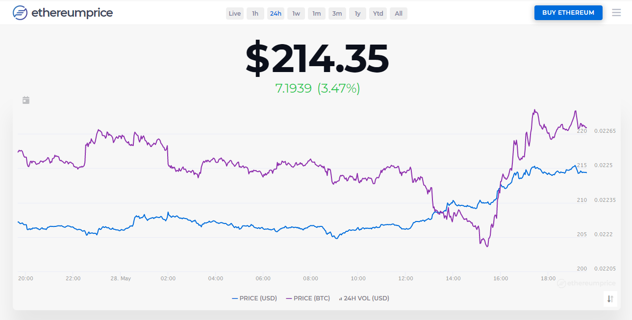Image resolution: width=632 pixels, height=320 pixels.
Task: Click the Buy Ethereum button
Action: 568,13
